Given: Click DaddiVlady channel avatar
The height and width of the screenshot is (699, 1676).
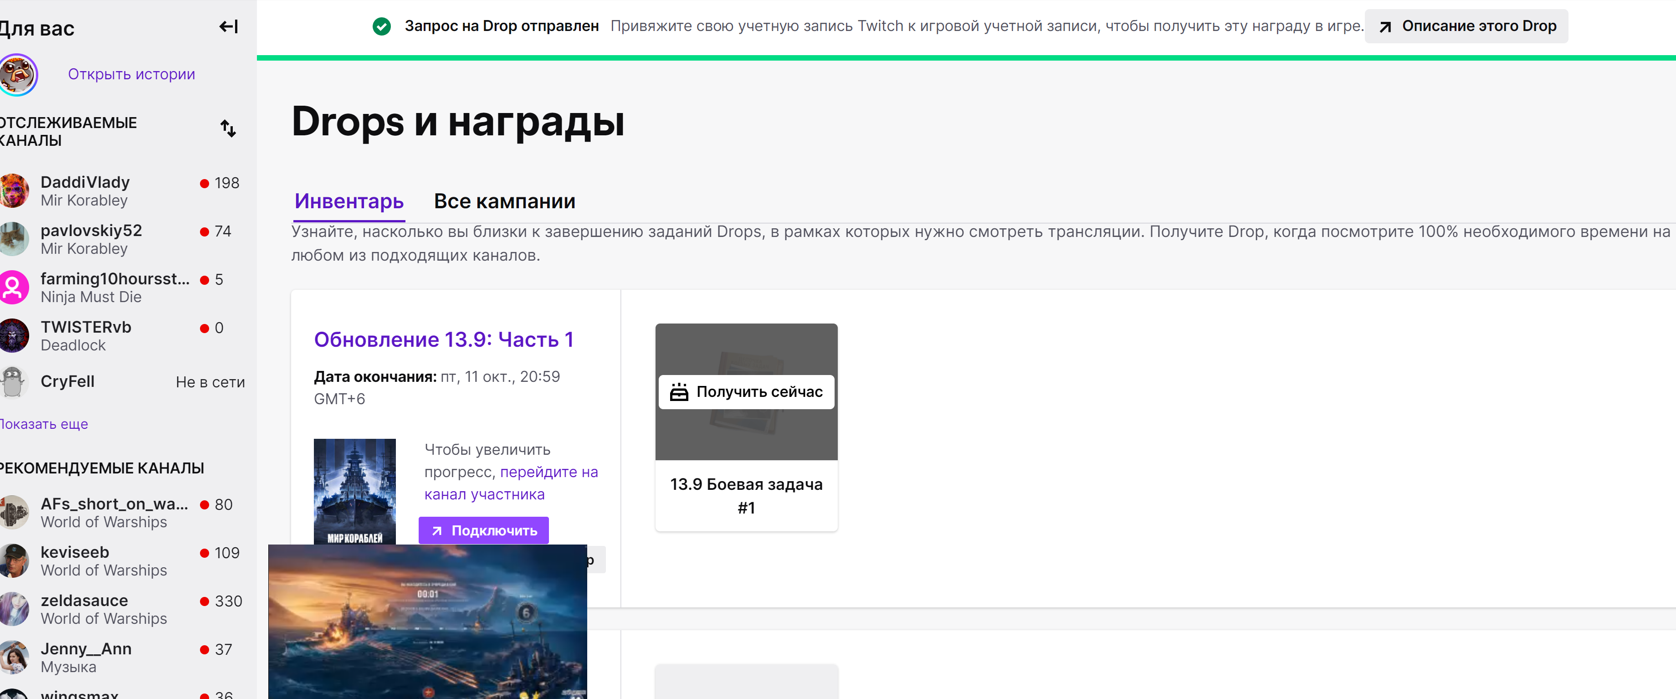Looking at the screenshot, I should (14, 190).
